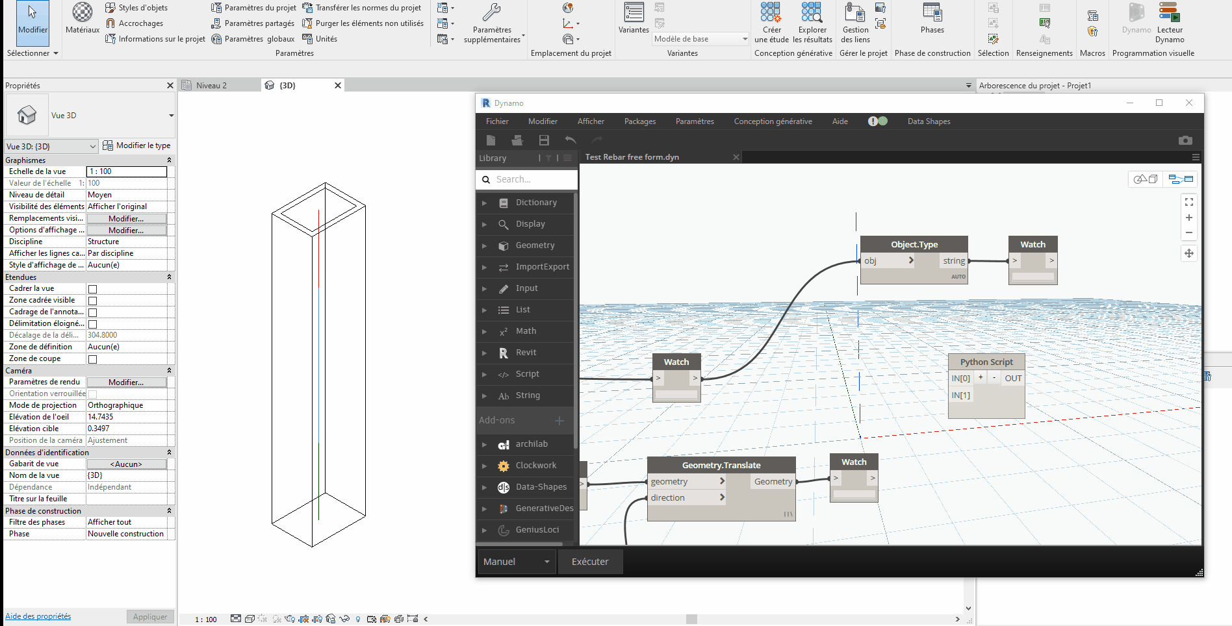Toggle Cadrer la vue checkbox
This screenshot has height=626, width=1232.
92,289
